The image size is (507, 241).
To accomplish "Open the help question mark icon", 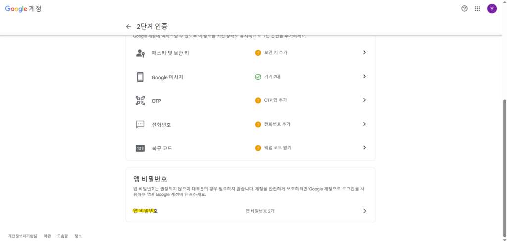I will point(464,8).
